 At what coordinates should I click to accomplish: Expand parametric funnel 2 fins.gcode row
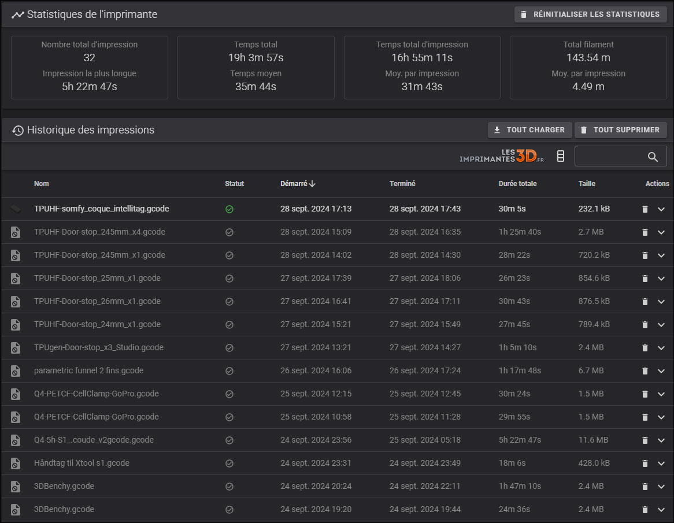point(661,371)
